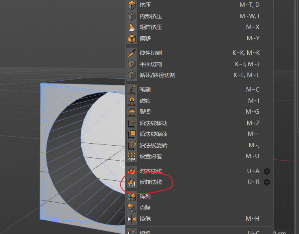Open settings gear next to 反转法线
The height and width of the screenshot is (234, 299).
267,182
